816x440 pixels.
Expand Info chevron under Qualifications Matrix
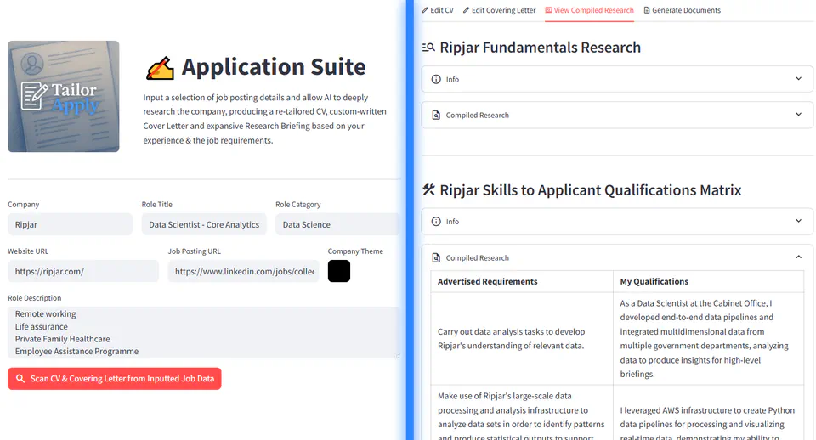tap(798, 221)
